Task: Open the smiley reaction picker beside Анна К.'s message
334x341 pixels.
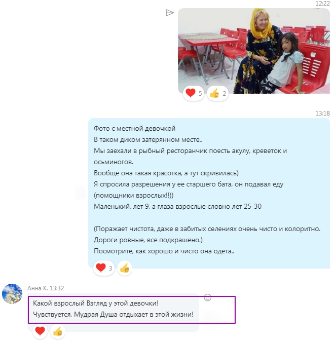Action: pos(208,297)
